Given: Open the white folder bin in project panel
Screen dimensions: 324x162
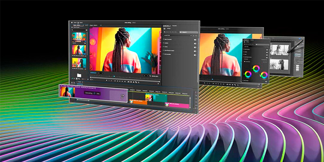Looking at the screenshot, I should (79, 75).
